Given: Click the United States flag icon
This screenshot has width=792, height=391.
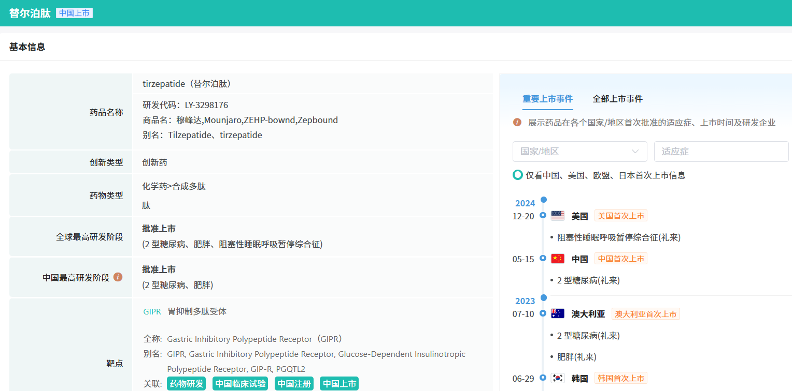Looking at the screenshot, I should click(558, 216).
